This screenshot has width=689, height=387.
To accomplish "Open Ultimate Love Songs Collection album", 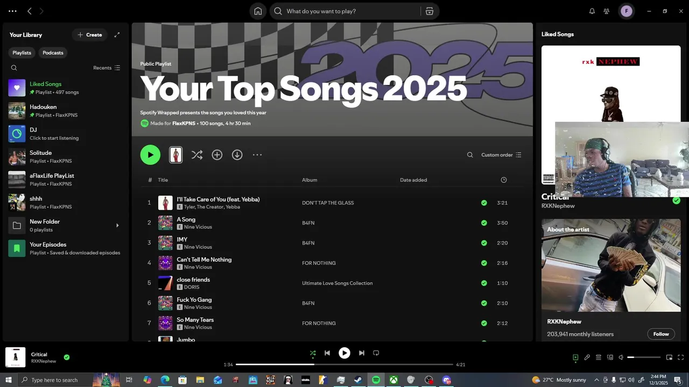I will point(337,283).
